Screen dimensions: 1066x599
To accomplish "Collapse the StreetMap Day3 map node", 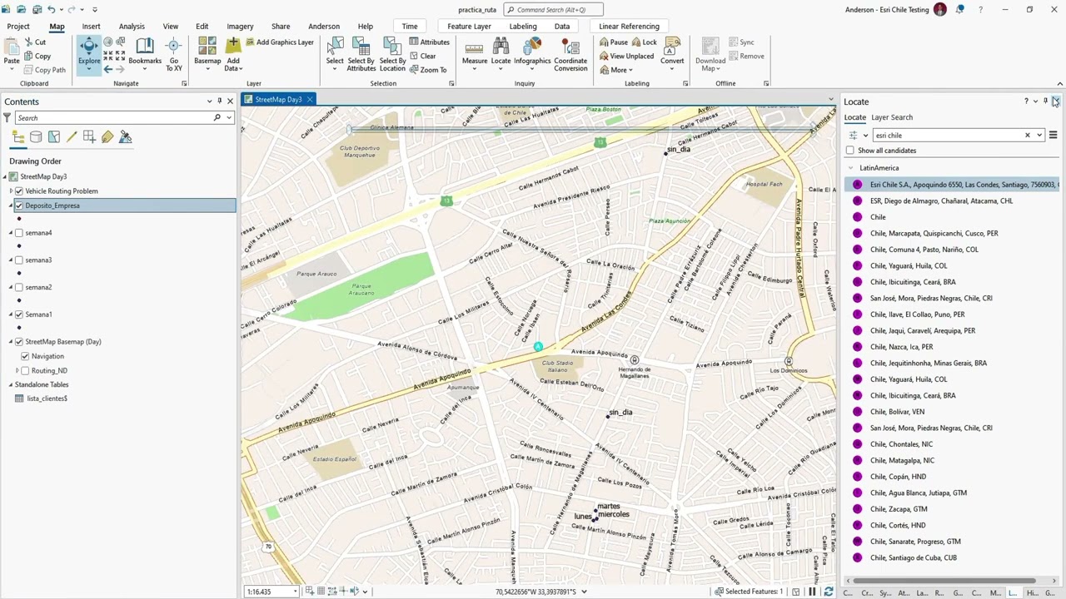I will 4,176.
